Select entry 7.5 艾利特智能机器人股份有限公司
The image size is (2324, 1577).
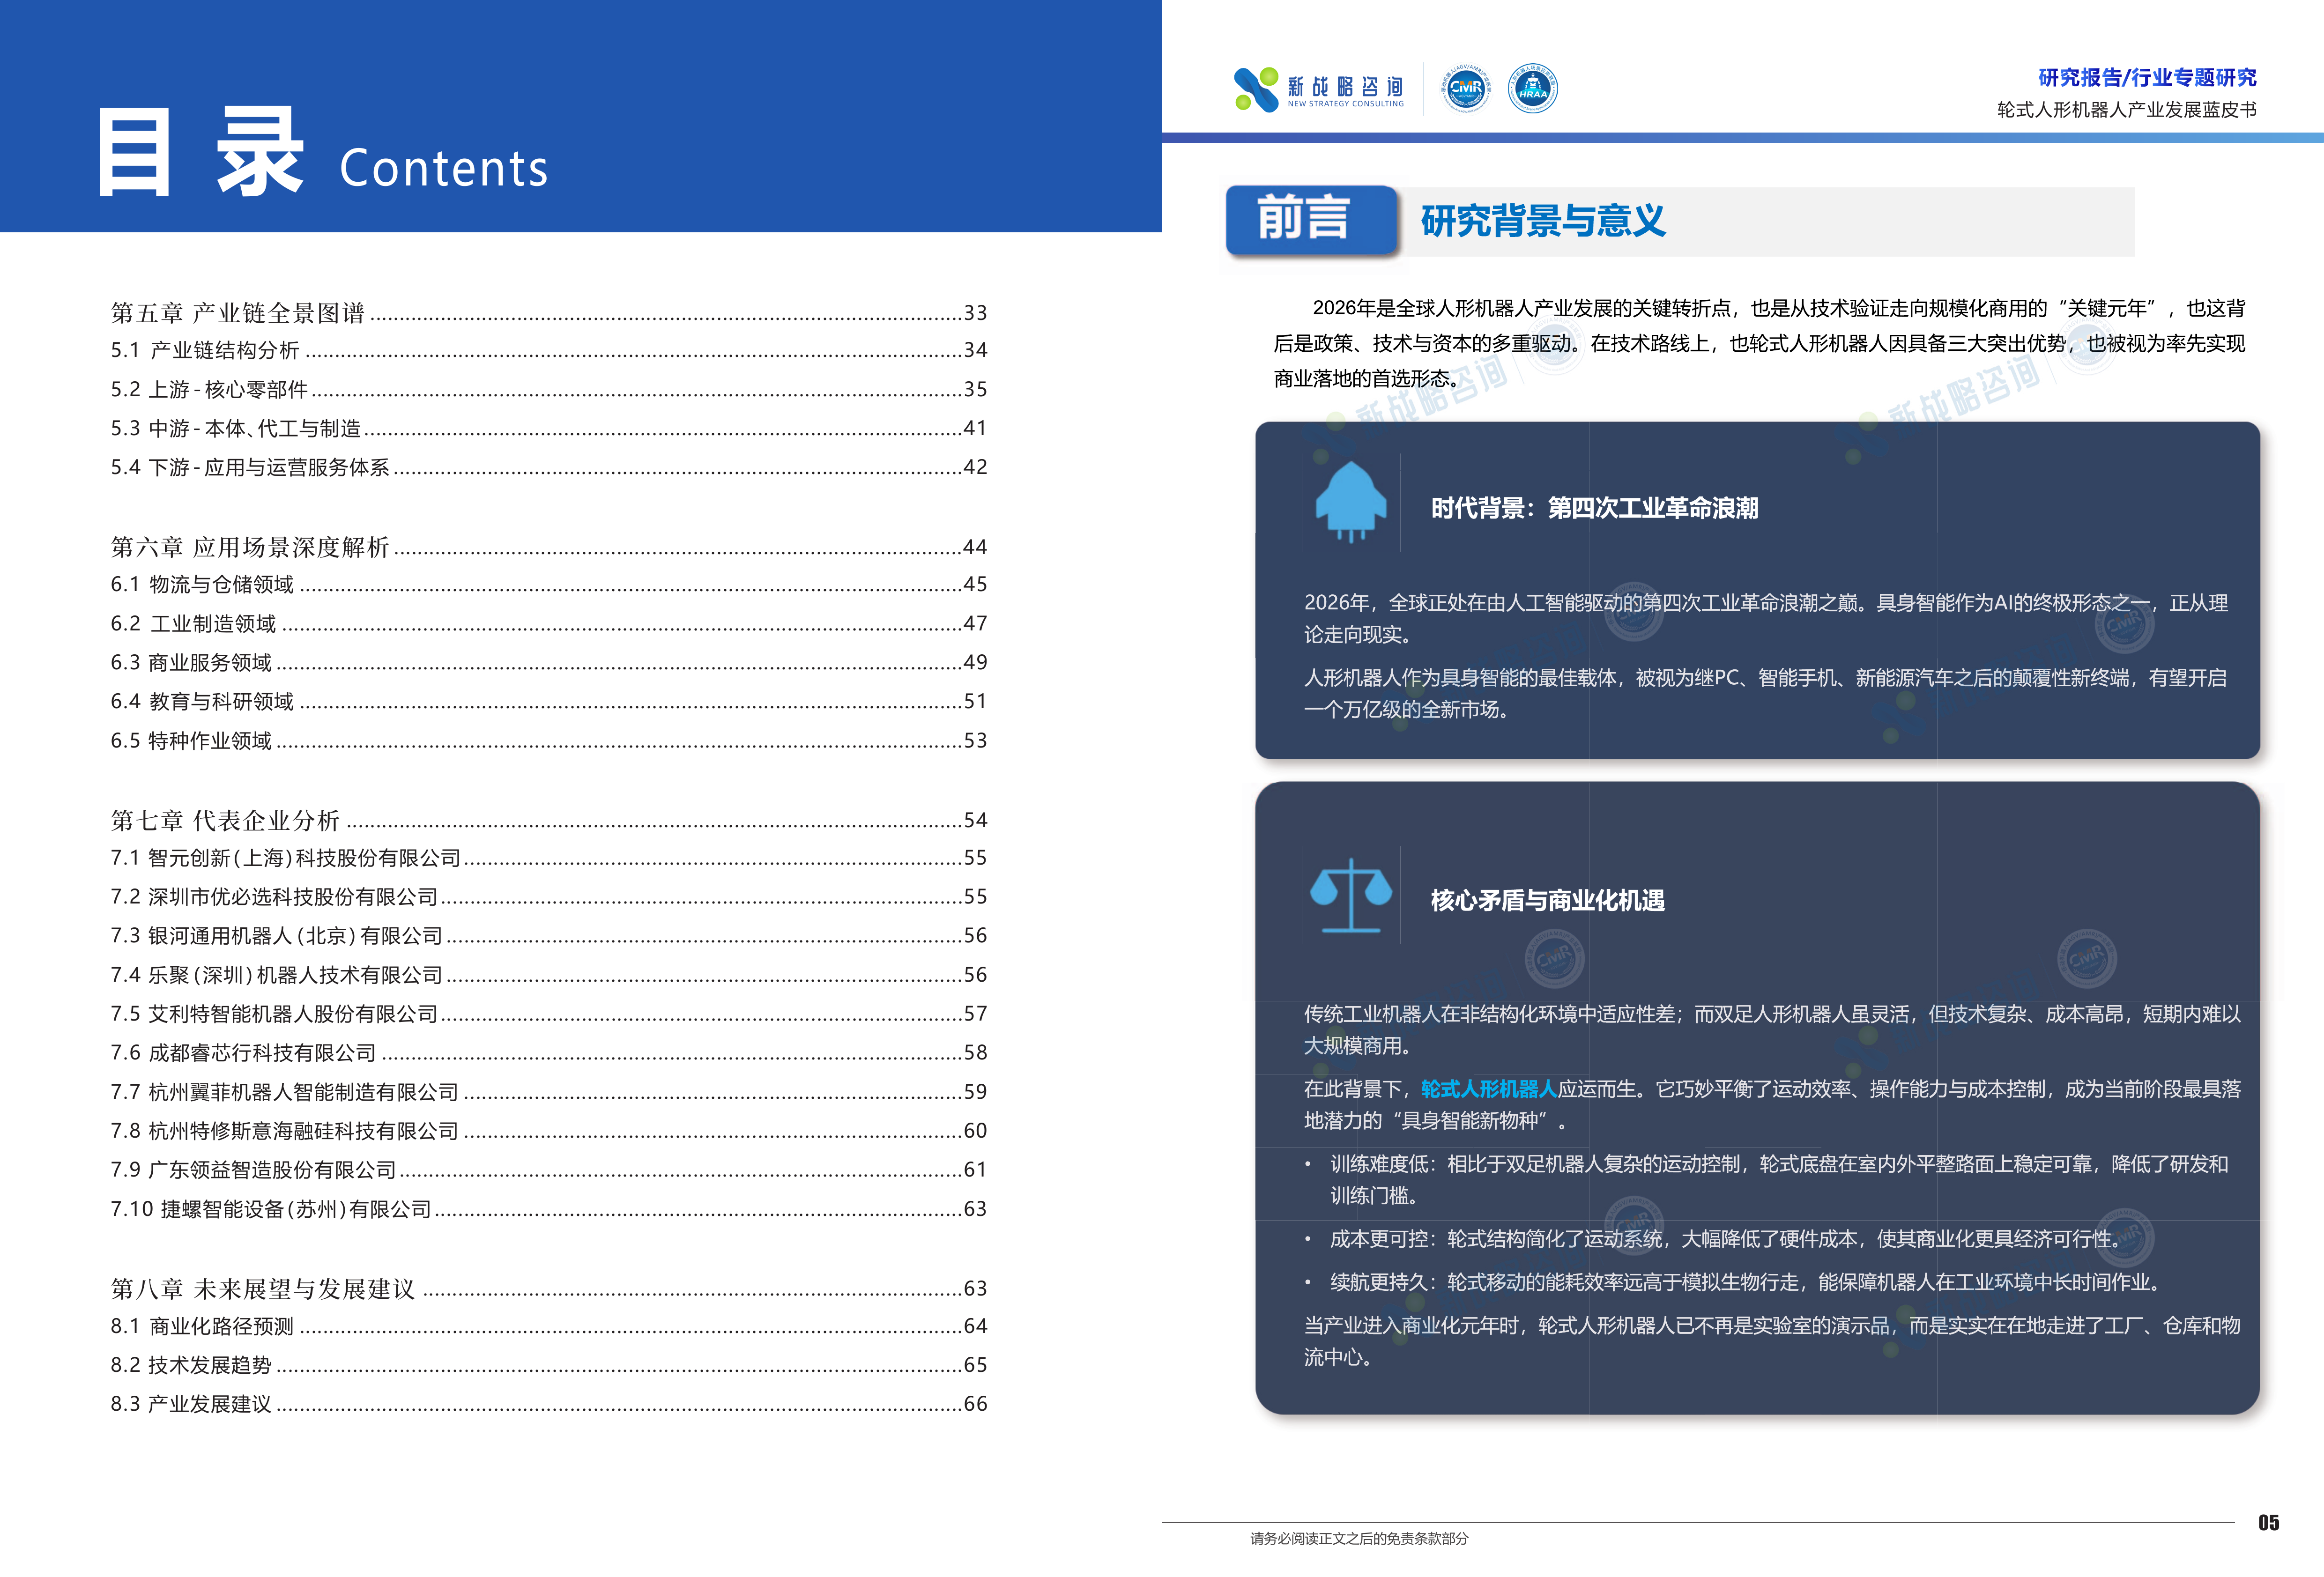(548, 1014)
